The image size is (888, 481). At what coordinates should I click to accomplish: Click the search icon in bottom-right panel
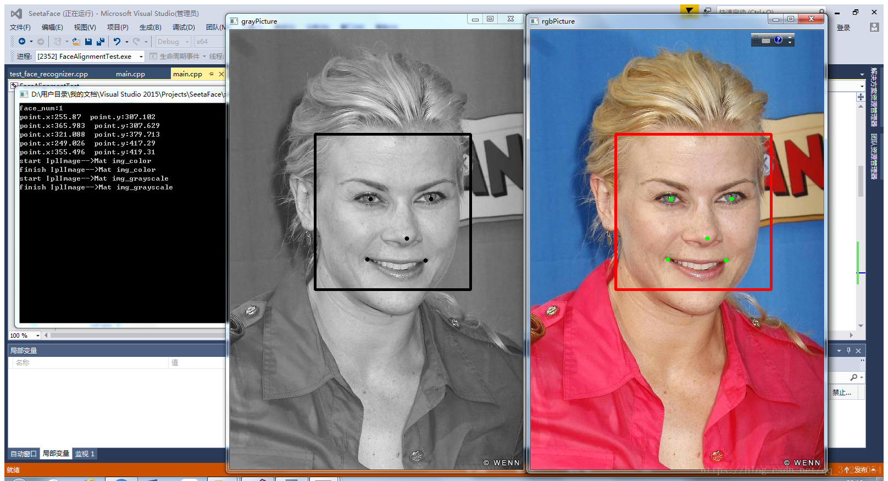tap(853, 377)
